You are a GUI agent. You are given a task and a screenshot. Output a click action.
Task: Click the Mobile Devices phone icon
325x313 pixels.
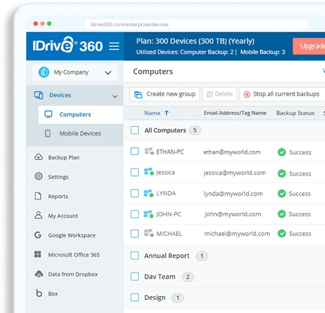pos(47,133)
